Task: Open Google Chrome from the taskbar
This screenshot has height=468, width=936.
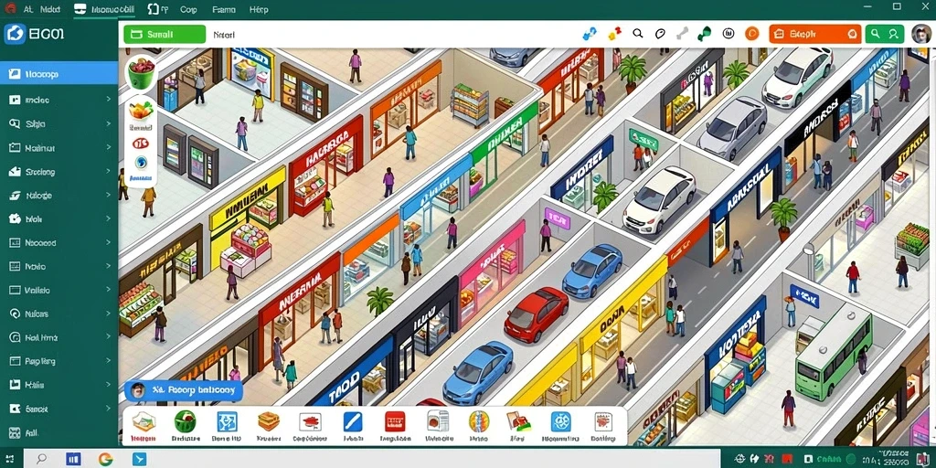Action: 106,459
